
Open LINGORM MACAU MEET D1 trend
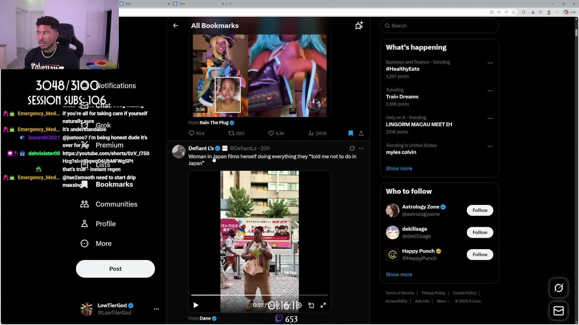[x=419, y=124]
